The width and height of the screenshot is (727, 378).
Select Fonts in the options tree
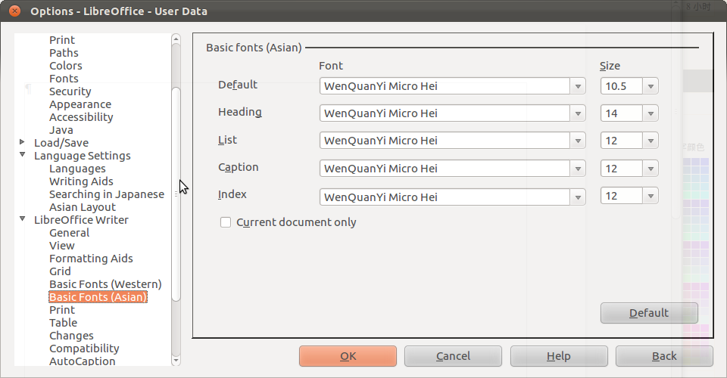click(64, 79)
